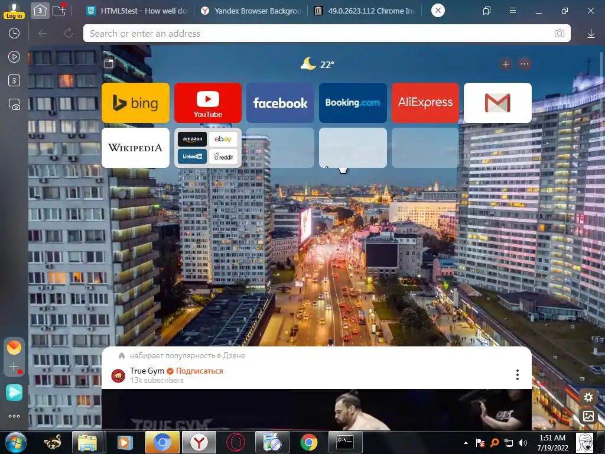Open browsing history clock icon in sidebar
This screenshot has width=605, height=454.
coord(14,33)
